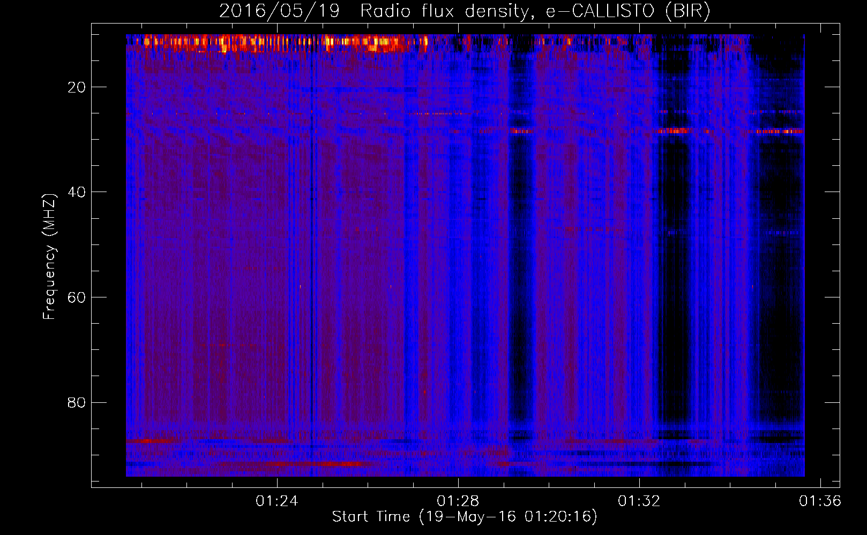Image resolution: width=867 pixels, height=535 pixels.
Task: Click the 40 MHz frequency tick label
Action: point(77,192)
